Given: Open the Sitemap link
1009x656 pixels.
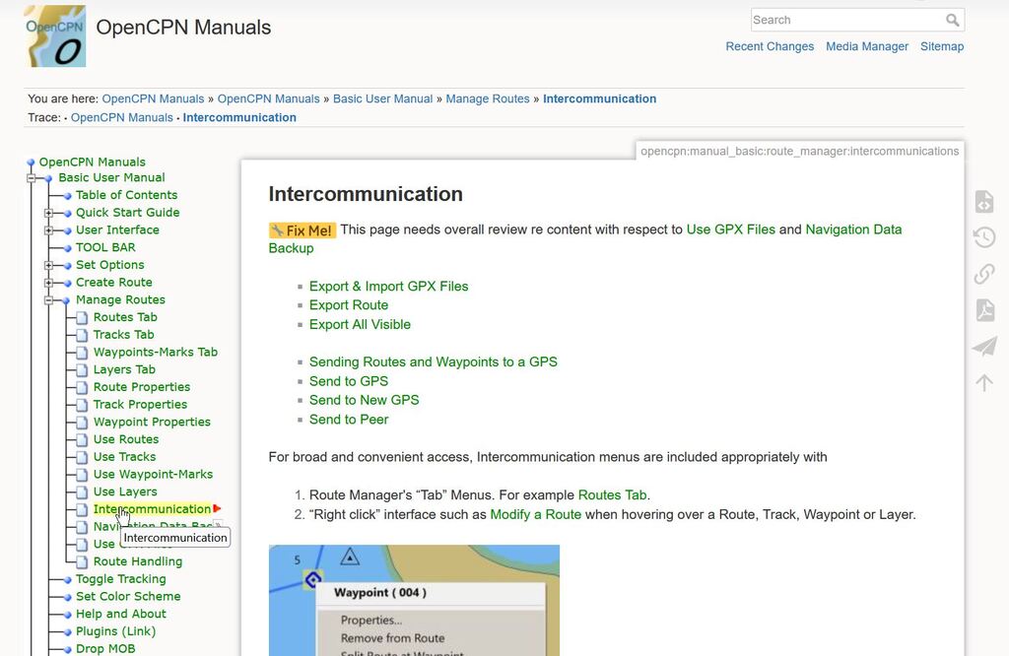Looking at the screenshot, I should [x=942, y=46].
